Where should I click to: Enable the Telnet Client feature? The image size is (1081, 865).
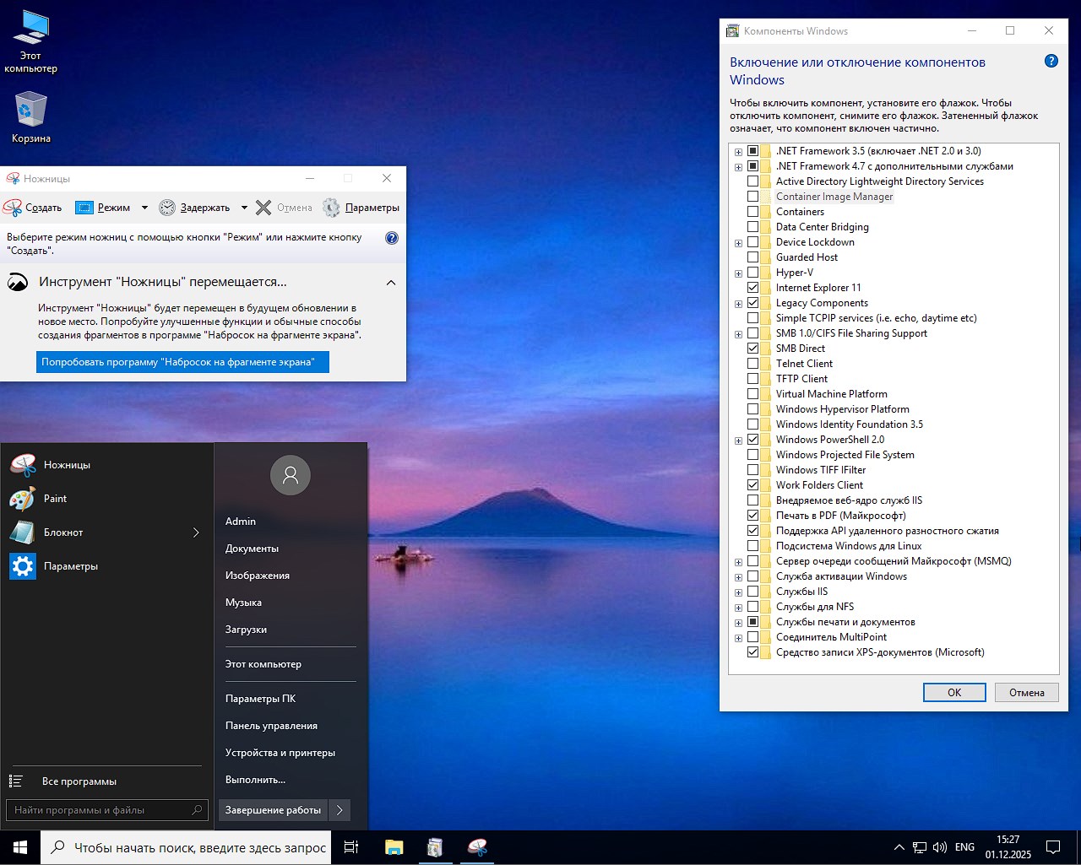(x=753, y=363)
